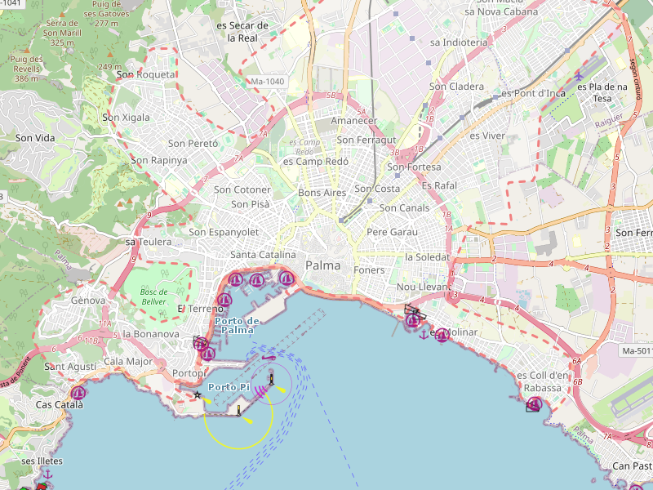
Task: Click the airplane icon near es Pla de na Tesa
Action: coord(579,75)
